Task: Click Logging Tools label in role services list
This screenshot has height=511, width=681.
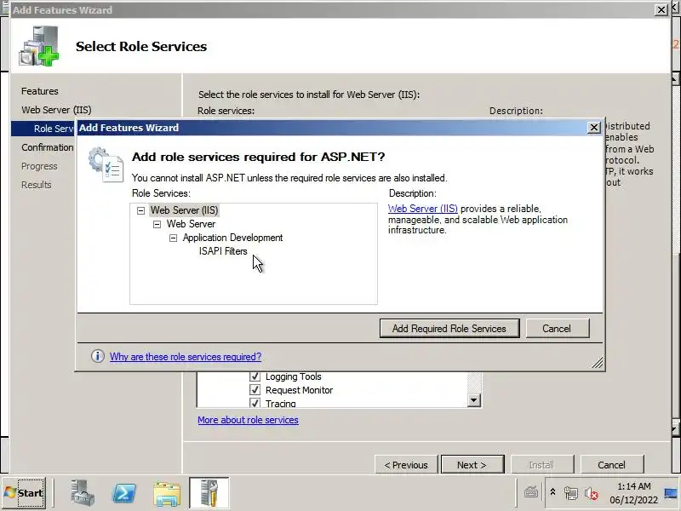Action: coord(293,376)
